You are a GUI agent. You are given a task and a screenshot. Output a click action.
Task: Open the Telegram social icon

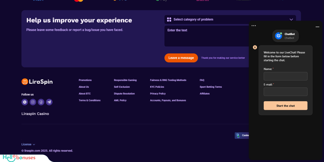(49, 102)
